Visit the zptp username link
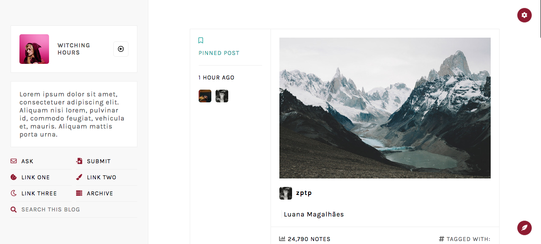 (x=304, y=193)
